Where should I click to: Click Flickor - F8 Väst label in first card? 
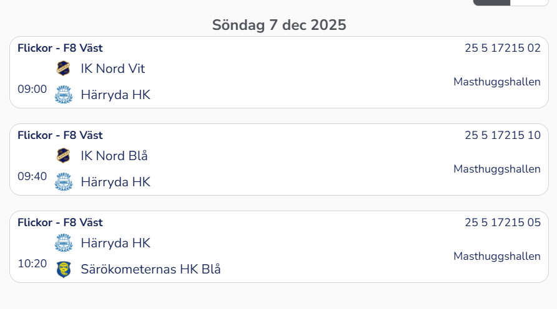click(60, 48)
